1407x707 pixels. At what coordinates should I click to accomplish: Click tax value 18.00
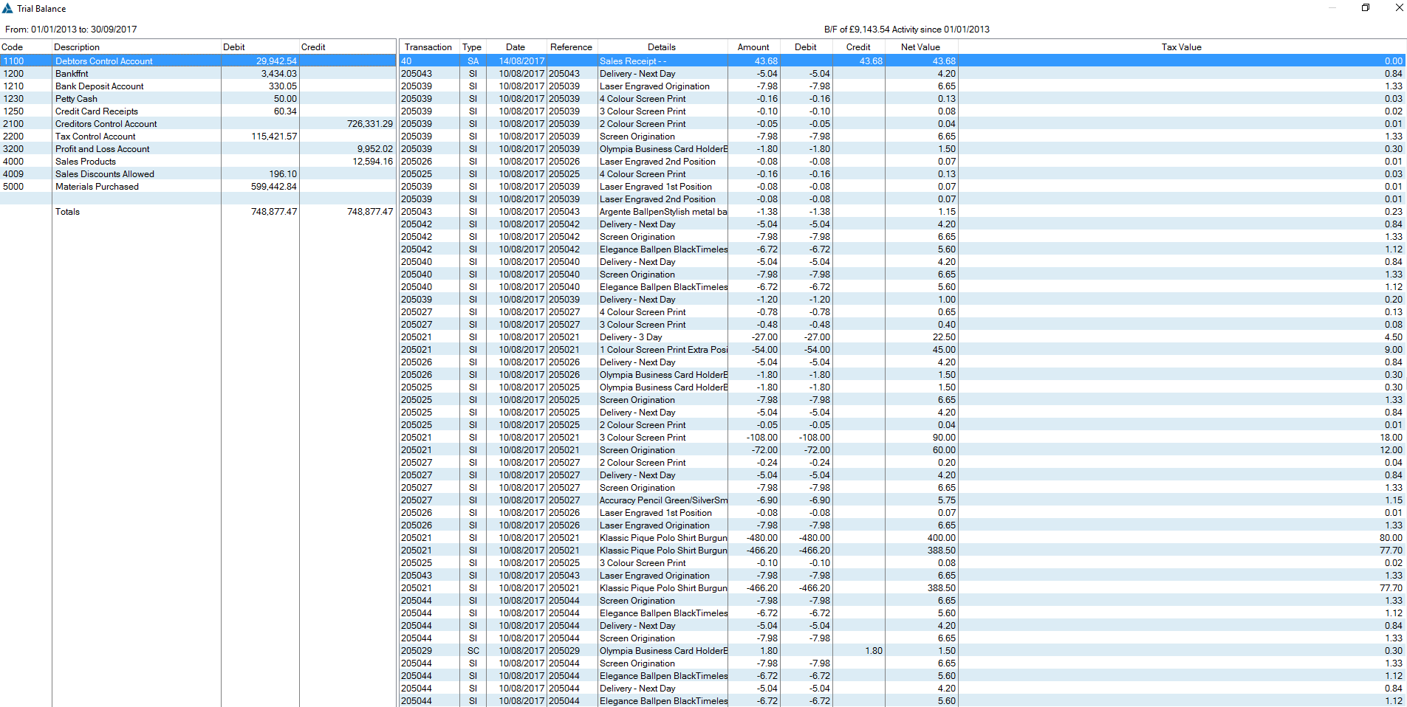[1391, 438]
